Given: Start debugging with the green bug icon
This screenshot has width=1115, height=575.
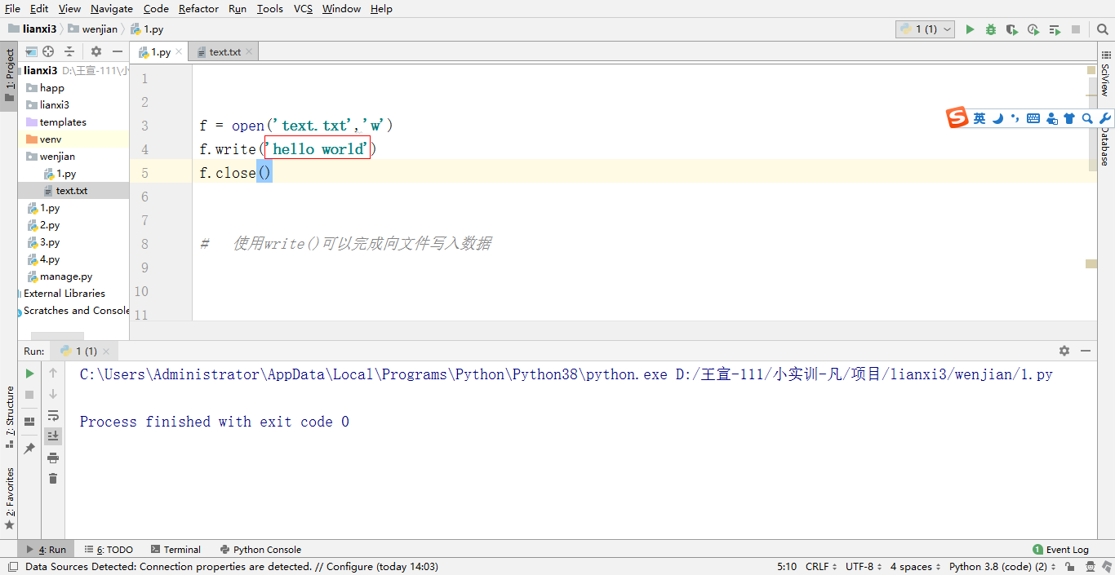Looking at the screenshot, I should coord(991,29).
